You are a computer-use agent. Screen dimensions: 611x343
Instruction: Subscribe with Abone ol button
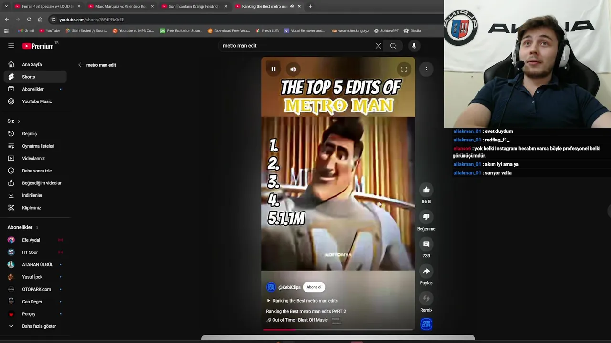pyautogui.click(x=314, y=287)
